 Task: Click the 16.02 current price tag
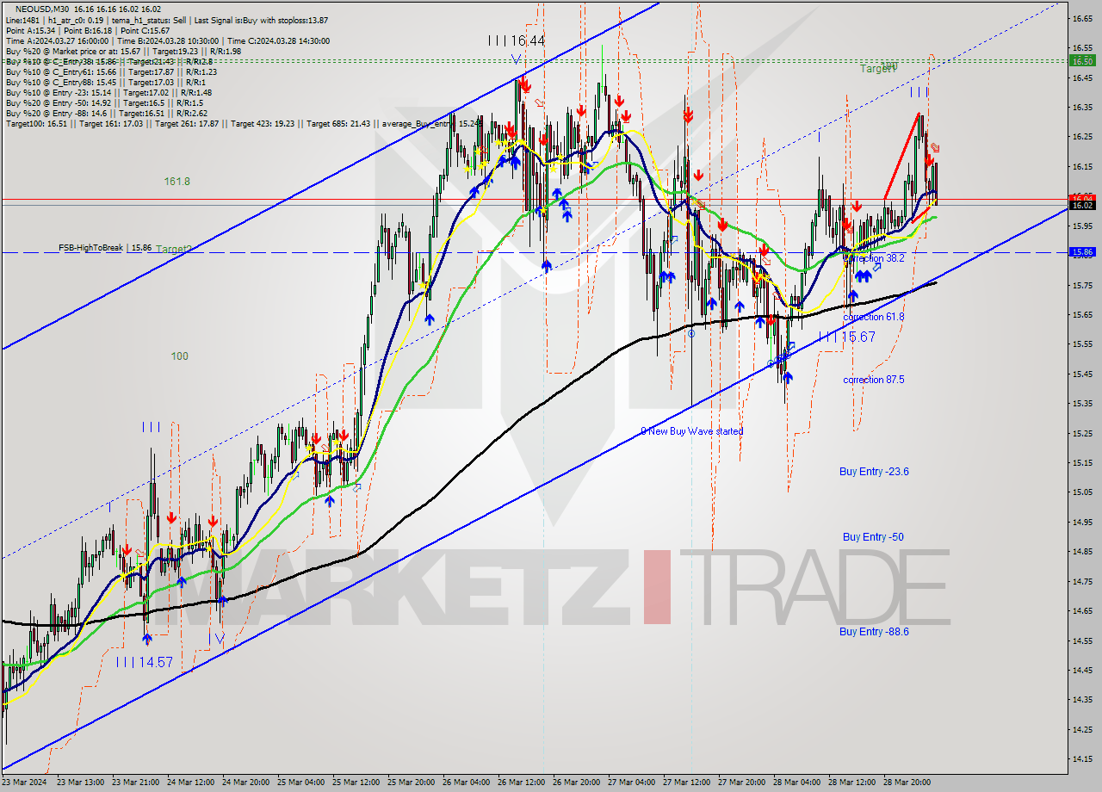[x=1081, y=205]
